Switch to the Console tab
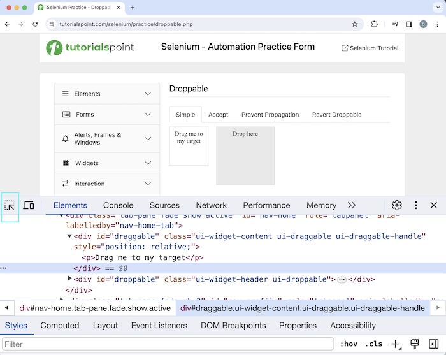Viewport: 446px width, 355px height. click(x=118, y=205)
